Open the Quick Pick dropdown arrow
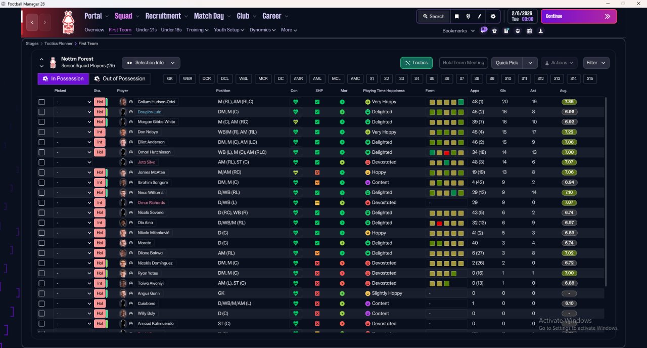647x348 pixels. pyautogui.click(x=530, y=63)
